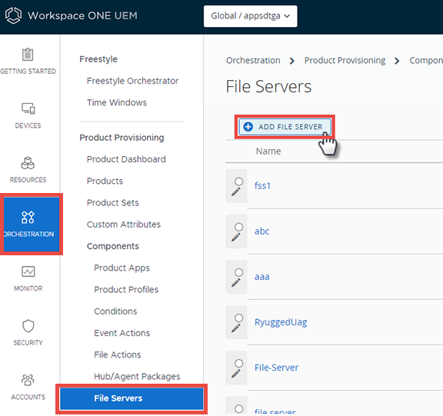Open Hub/Agent Packages under Components

point(137,377)
